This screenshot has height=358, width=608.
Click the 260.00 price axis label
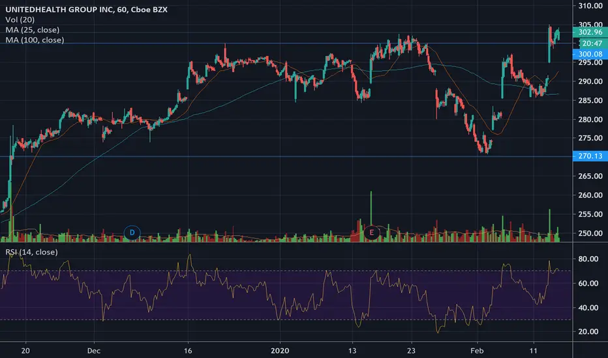(590, 195)
